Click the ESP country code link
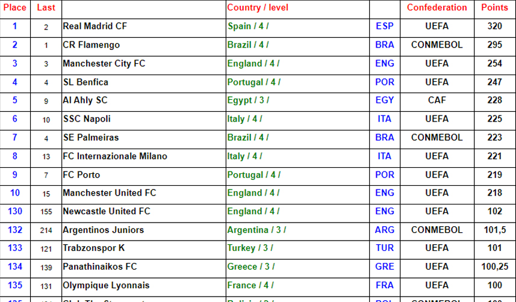Image resolution: width=516 pixels, height=302 pixels. (384, 26)
